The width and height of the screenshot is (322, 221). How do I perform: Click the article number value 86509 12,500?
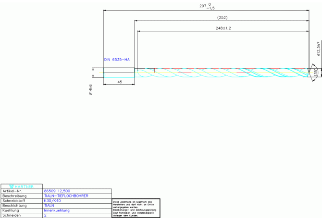click(57, 191)
